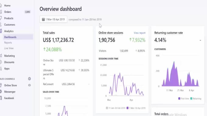The image size is (207, 116).
Task: Click the 39,303% increase value
Action: (x=84, y=70)
